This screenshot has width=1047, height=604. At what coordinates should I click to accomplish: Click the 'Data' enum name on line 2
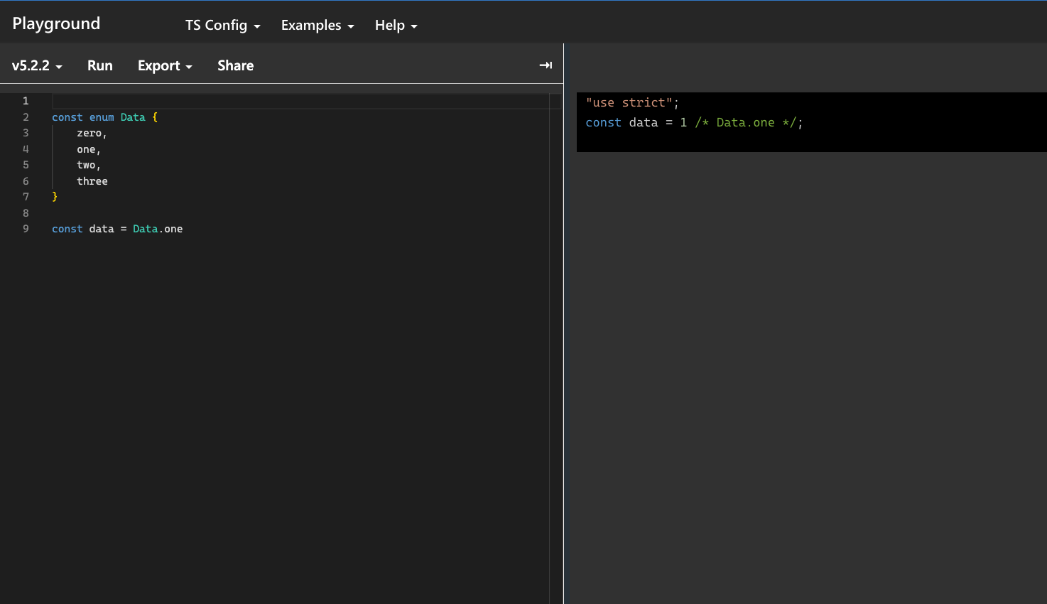click(133, 117)
